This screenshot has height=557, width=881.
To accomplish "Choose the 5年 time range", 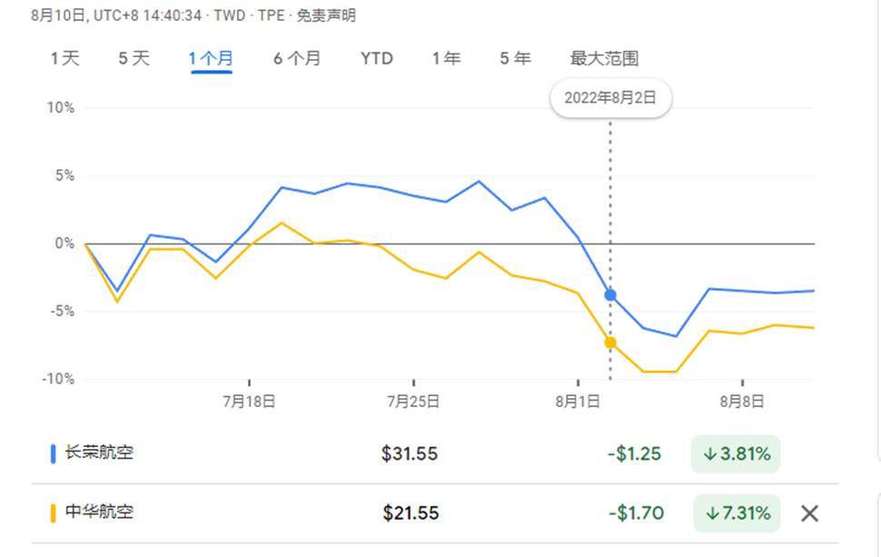I will point(515,58).
